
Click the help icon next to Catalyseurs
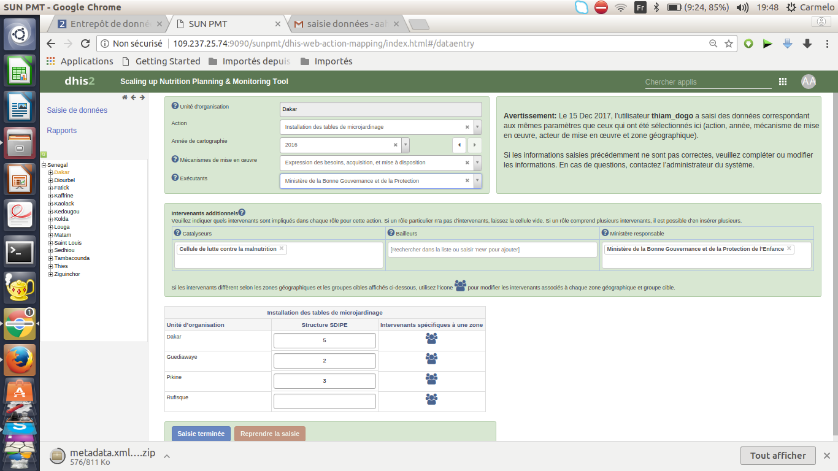click(x=177, y=233)
